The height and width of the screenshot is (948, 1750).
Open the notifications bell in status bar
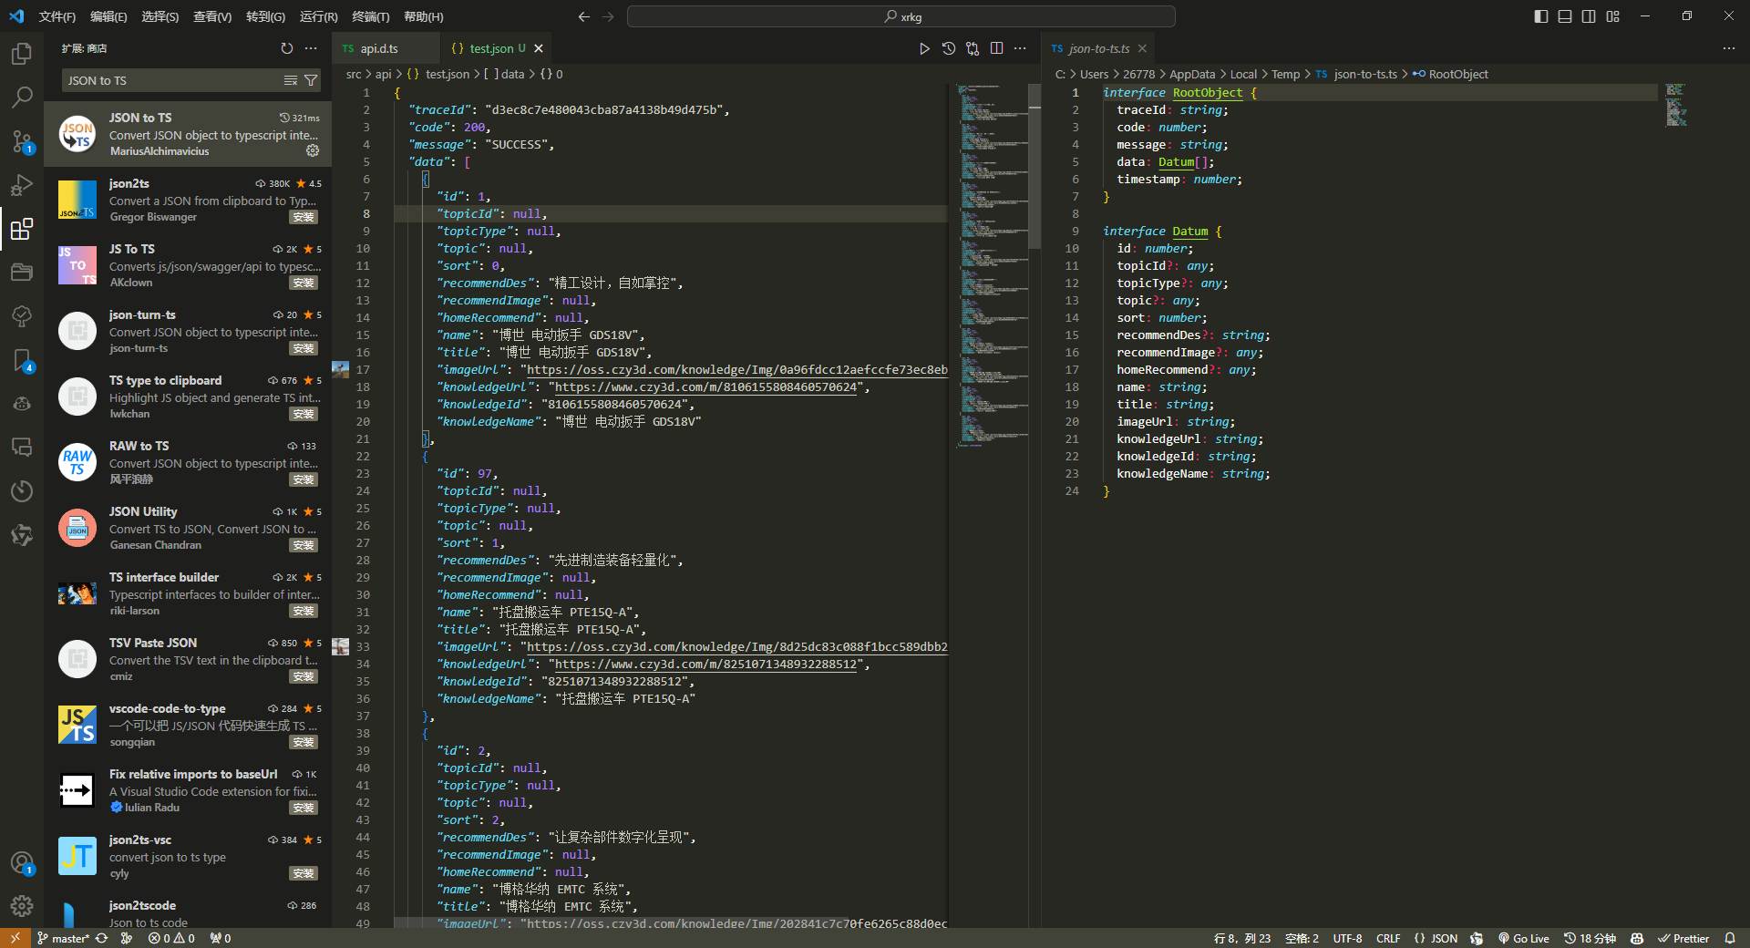pyautogui.click(x=1729, y=938)
